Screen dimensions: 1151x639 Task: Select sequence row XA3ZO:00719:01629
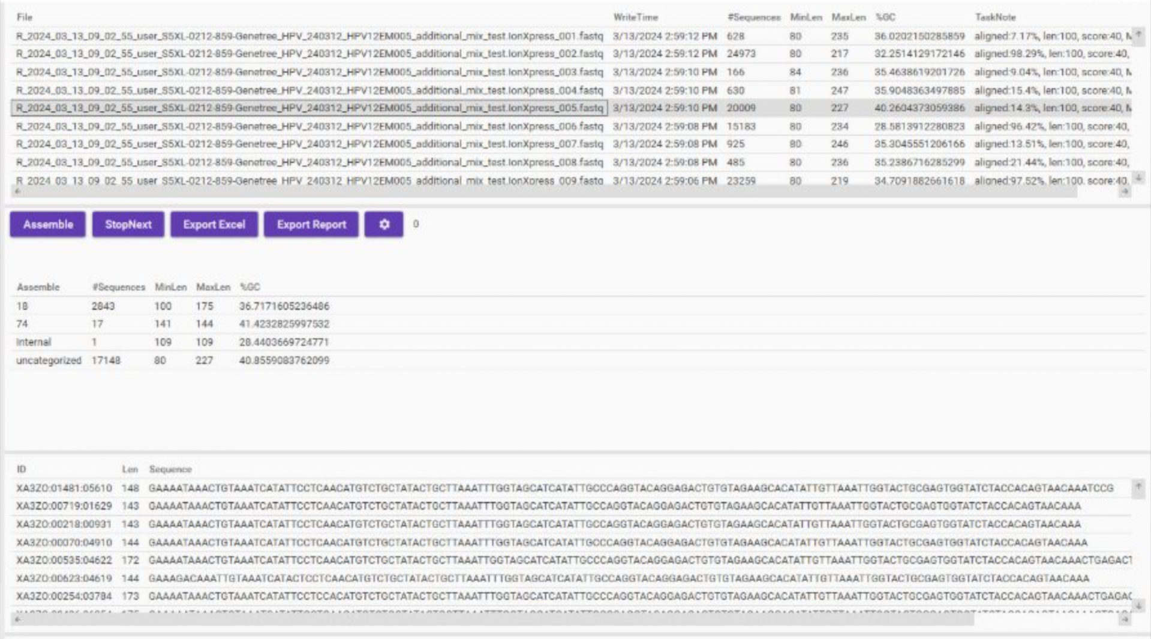[571, 507]
